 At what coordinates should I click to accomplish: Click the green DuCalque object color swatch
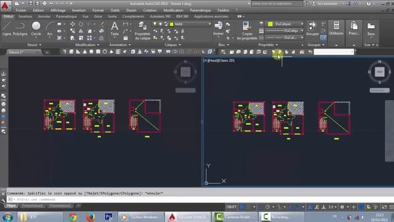pyautogui.click(x=270, y=24)
